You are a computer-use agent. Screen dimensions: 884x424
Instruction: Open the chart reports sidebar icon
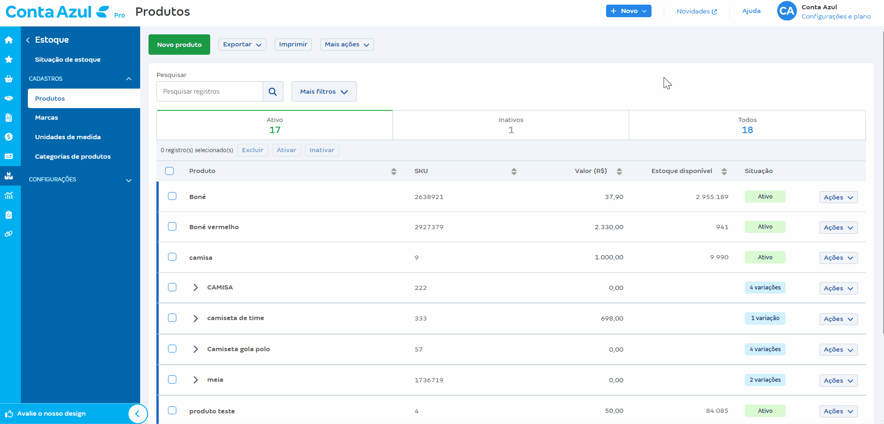click(9, 195)
